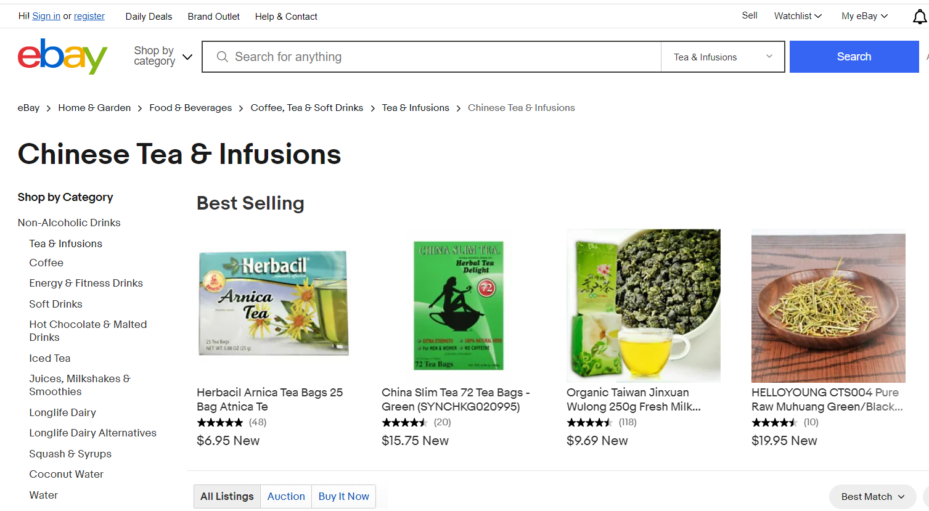Image resolution: width=929 pixels, height=511 pixels.
Task: Click the breadcrumb arrow after Home & Garden
Action: [x=140, y=107]
